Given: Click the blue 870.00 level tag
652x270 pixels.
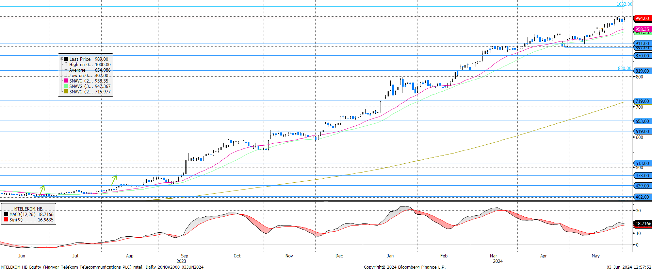Looking at the screenshot, I should (642, 56).
